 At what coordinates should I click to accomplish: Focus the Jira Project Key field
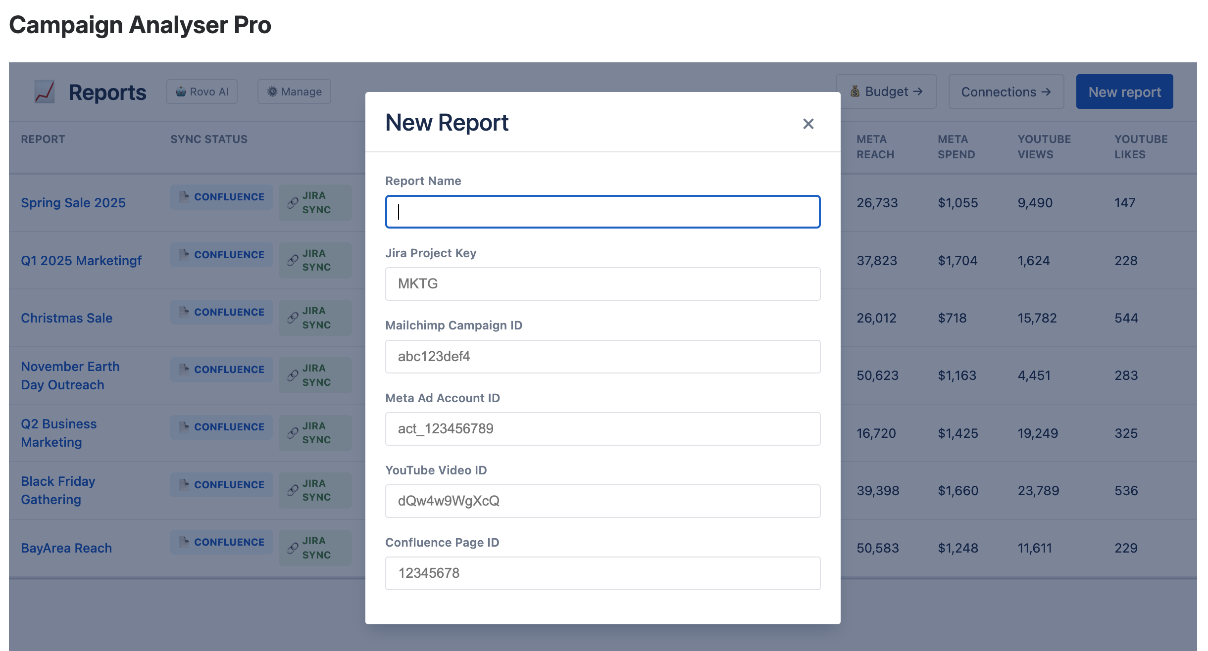point(603,284)
